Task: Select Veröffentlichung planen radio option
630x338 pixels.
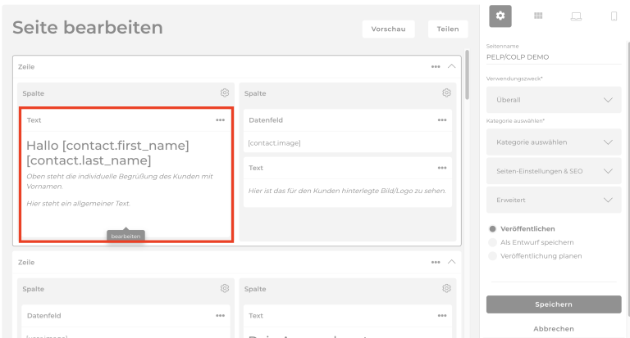Action: point(492,256)
